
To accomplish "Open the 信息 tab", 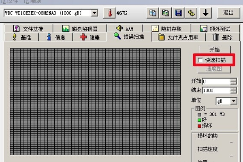I will tap(56, 37).
